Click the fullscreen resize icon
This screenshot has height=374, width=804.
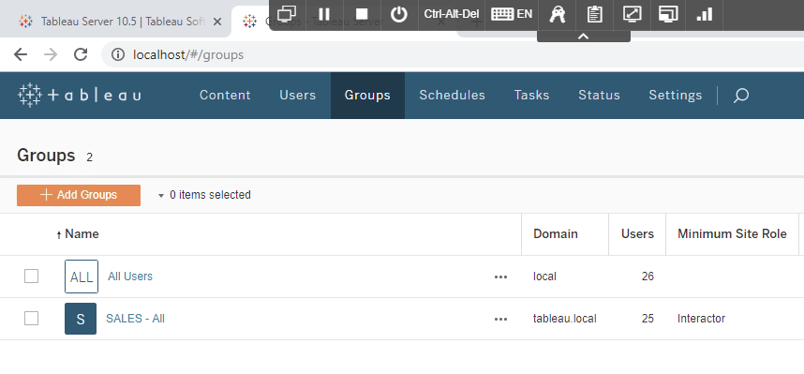[x=633, y=14]
